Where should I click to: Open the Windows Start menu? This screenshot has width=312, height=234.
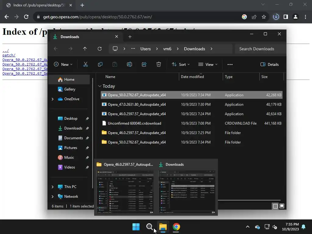[136, 227]
